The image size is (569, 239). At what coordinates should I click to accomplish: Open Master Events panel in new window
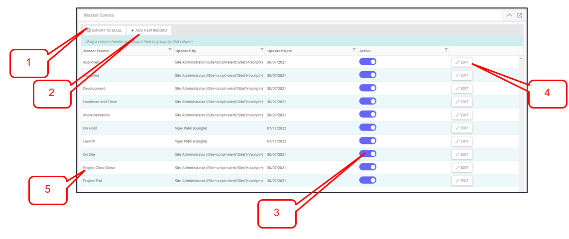pos(520,15)
